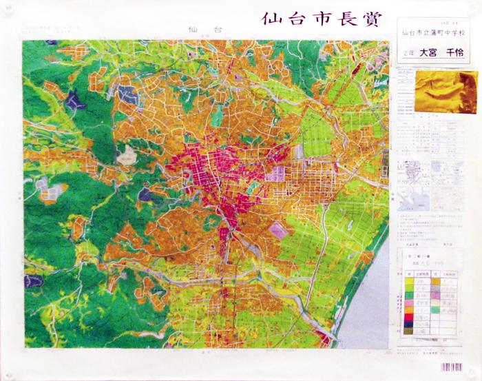This screenshot has height=381, width=482.
Task: Click the barcode in bottom-right corner
Action: click(452, 367)
